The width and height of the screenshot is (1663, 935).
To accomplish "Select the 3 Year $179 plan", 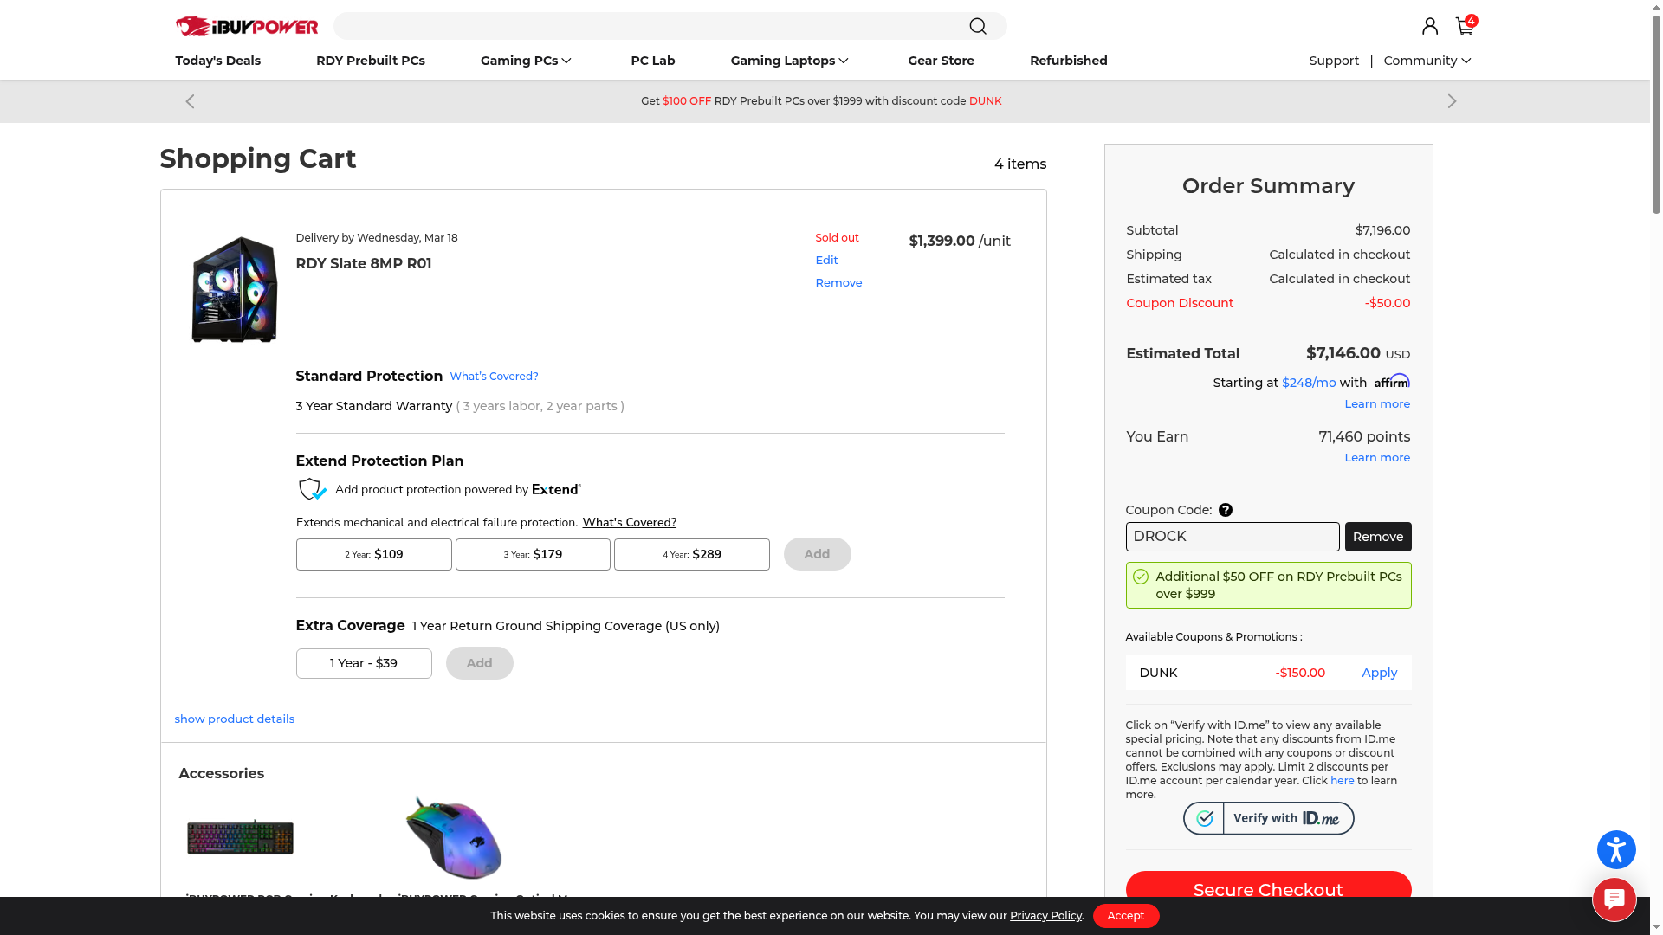I will click(533, 554).
